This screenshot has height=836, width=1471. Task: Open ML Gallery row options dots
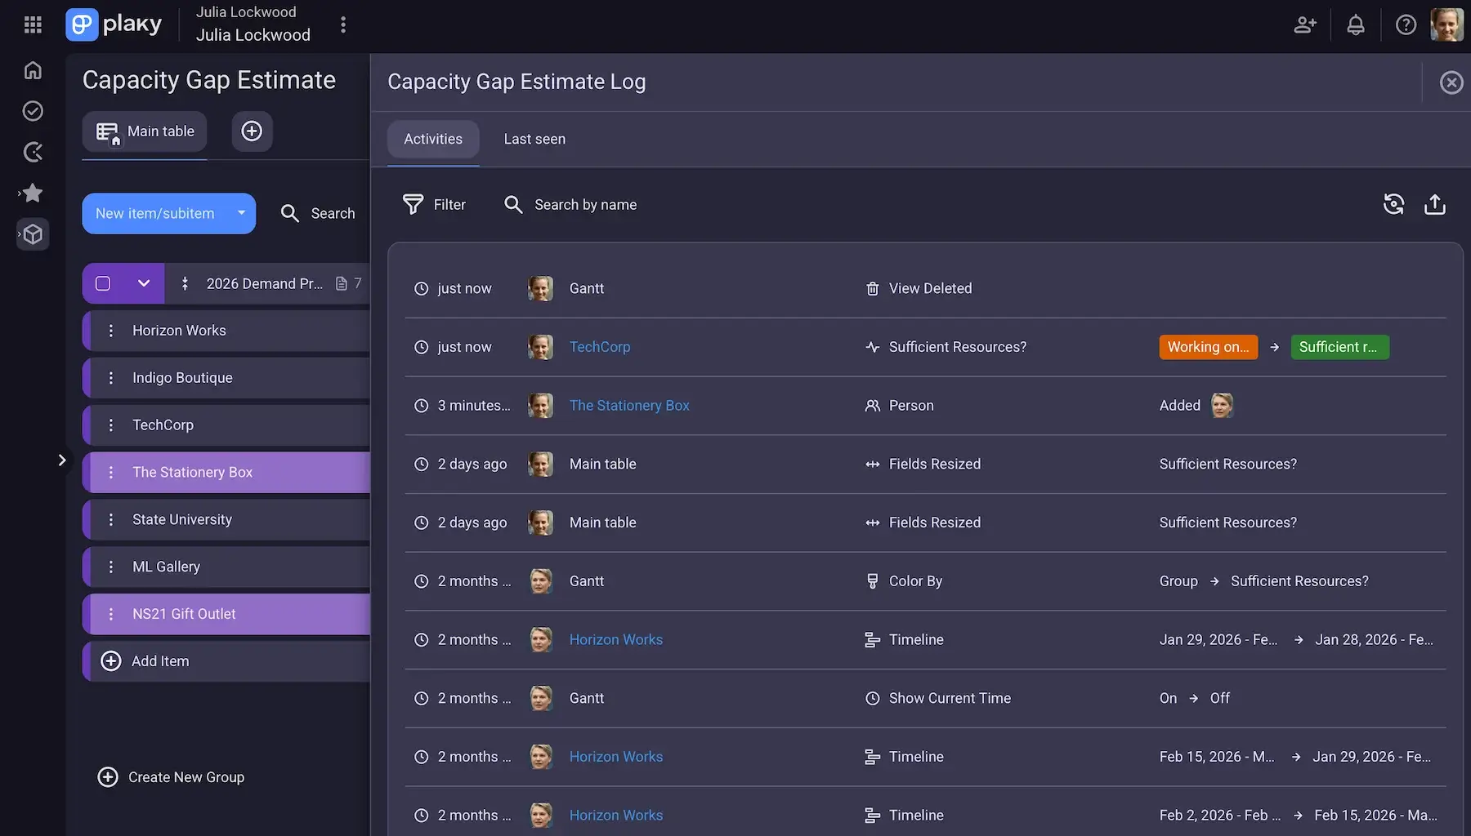(x=111, y=567)
